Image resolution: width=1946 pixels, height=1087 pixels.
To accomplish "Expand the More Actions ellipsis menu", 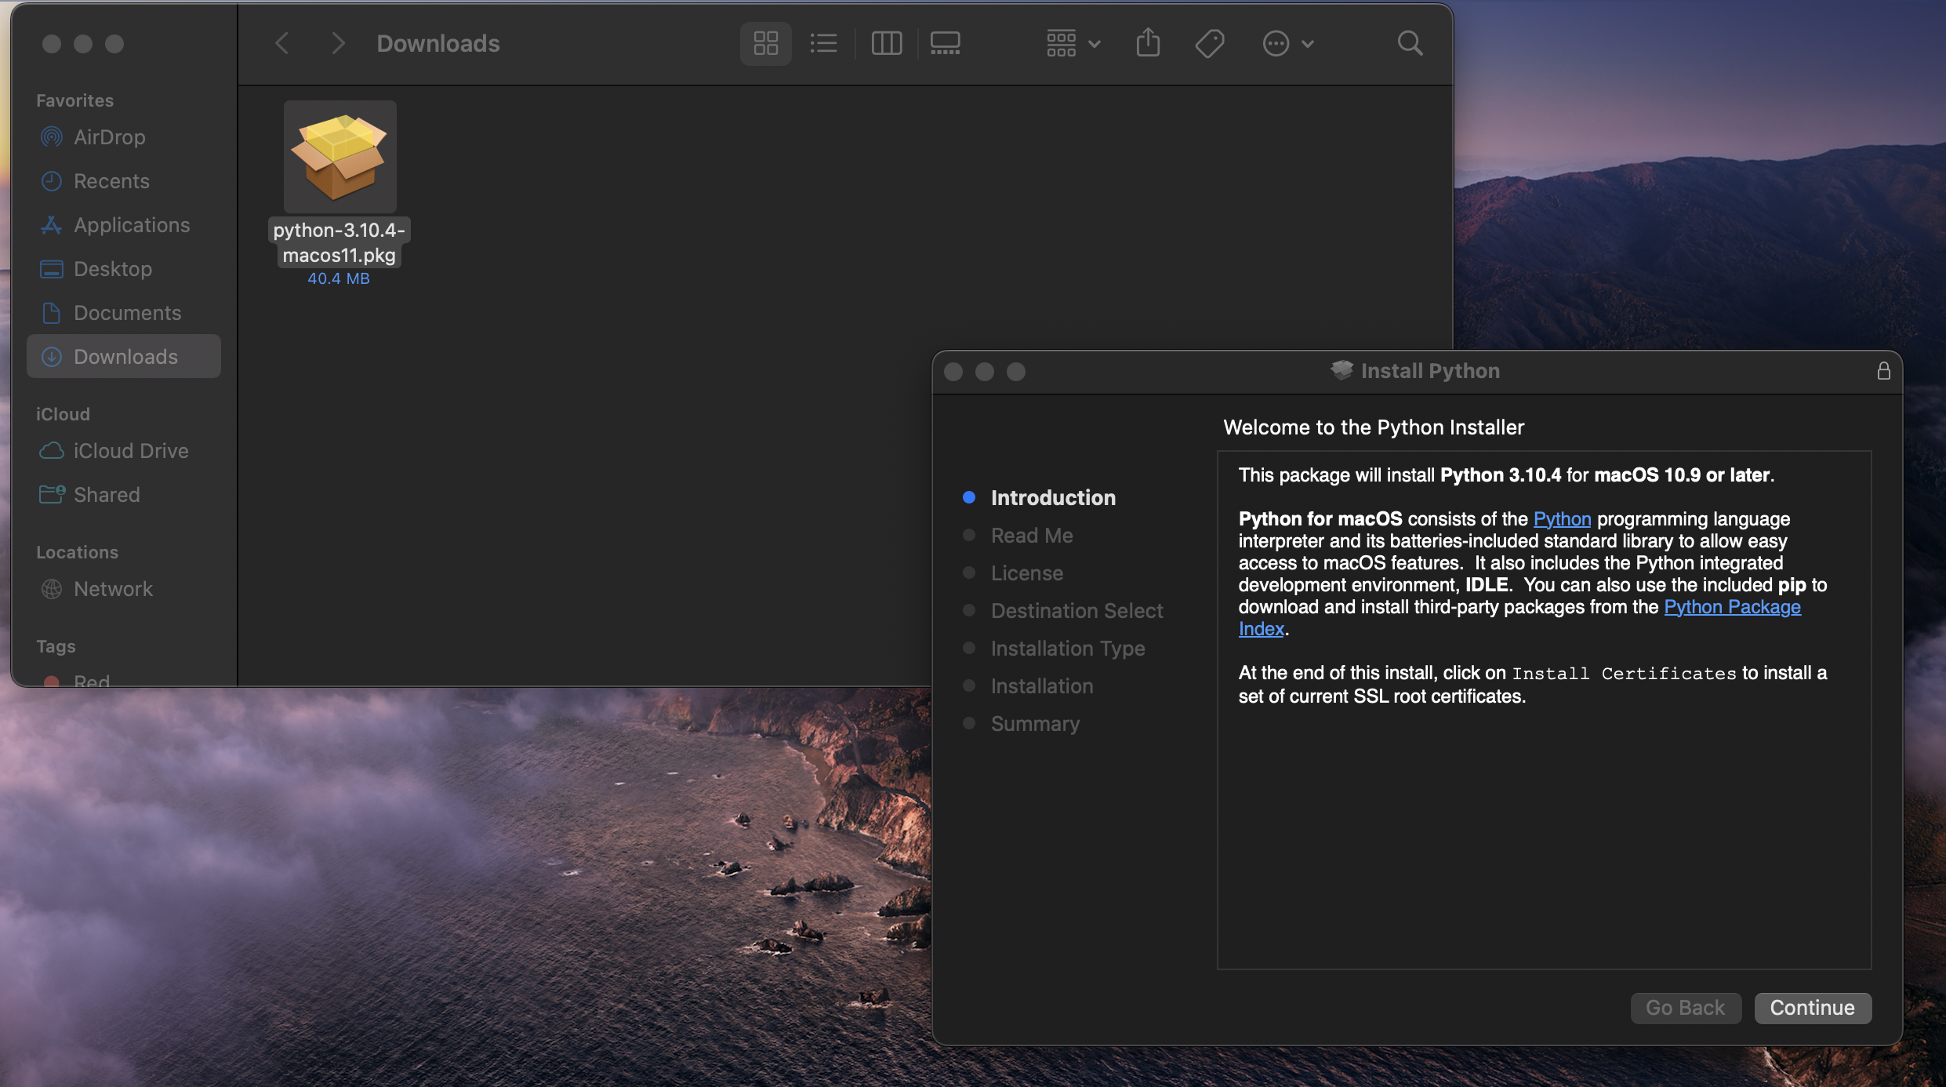I will click(1287, 43).
